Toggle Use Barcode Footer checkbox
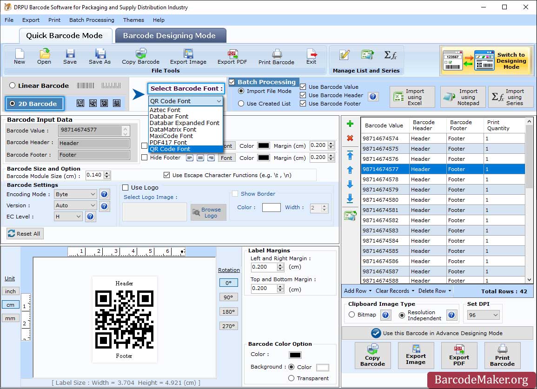The image size is (537, 389). pyautogui.click(x=303, y=104)
